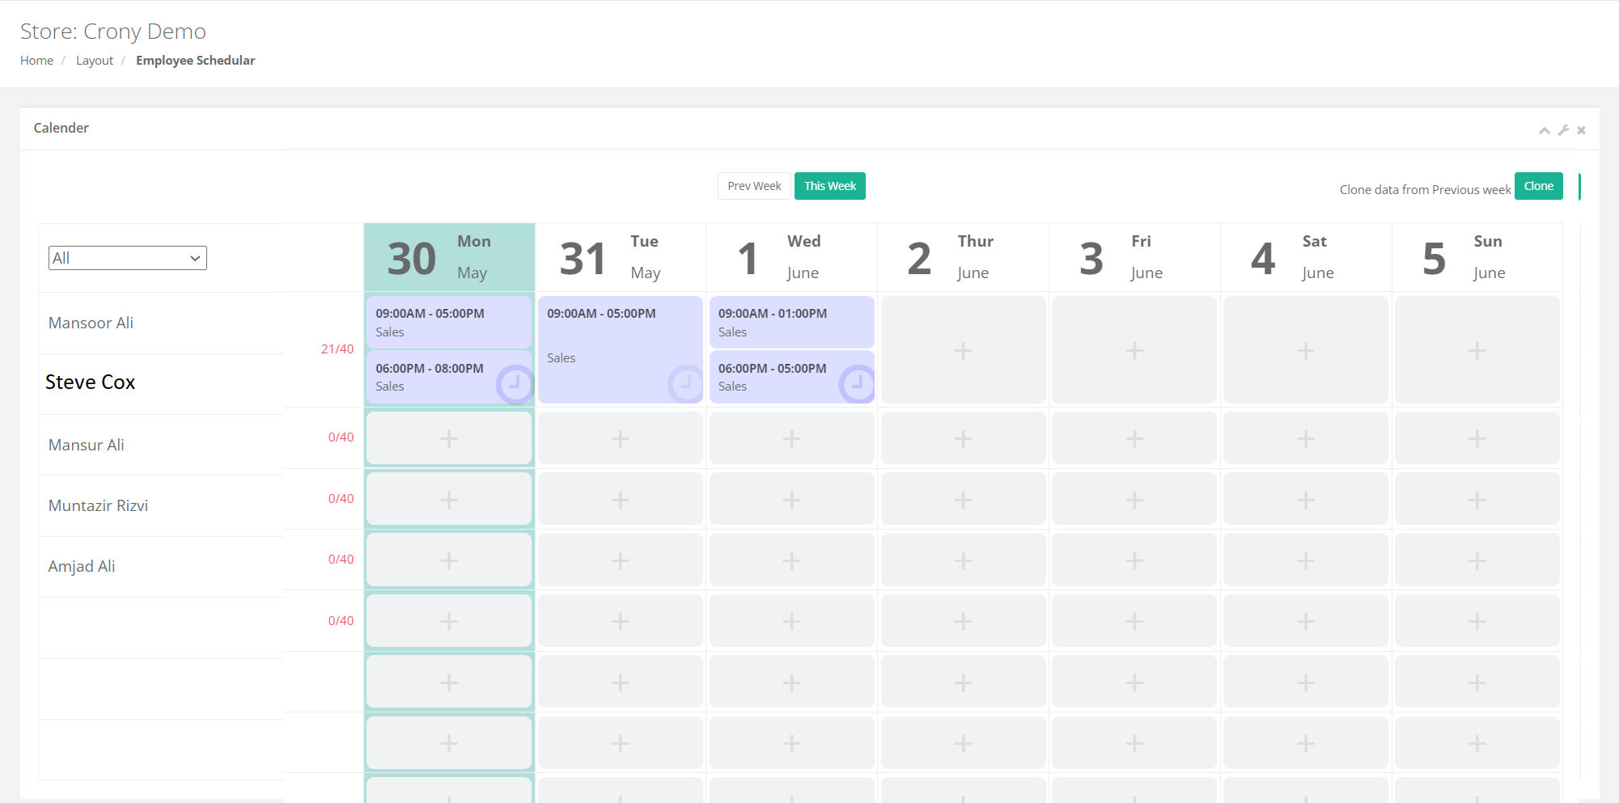Click the clock icon on Tuesday's Sales shift
The image size is (1619, 803).
point(686,384)
